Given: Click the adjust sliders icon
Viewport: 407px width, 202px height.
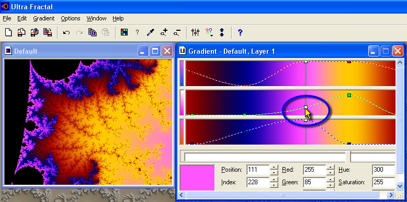Looking at the screenshot, I should pyautogui.click(x=195, y=32).
